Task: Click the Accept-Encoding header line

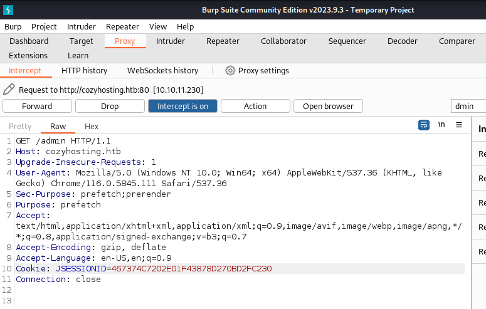Action: (91, 247)
